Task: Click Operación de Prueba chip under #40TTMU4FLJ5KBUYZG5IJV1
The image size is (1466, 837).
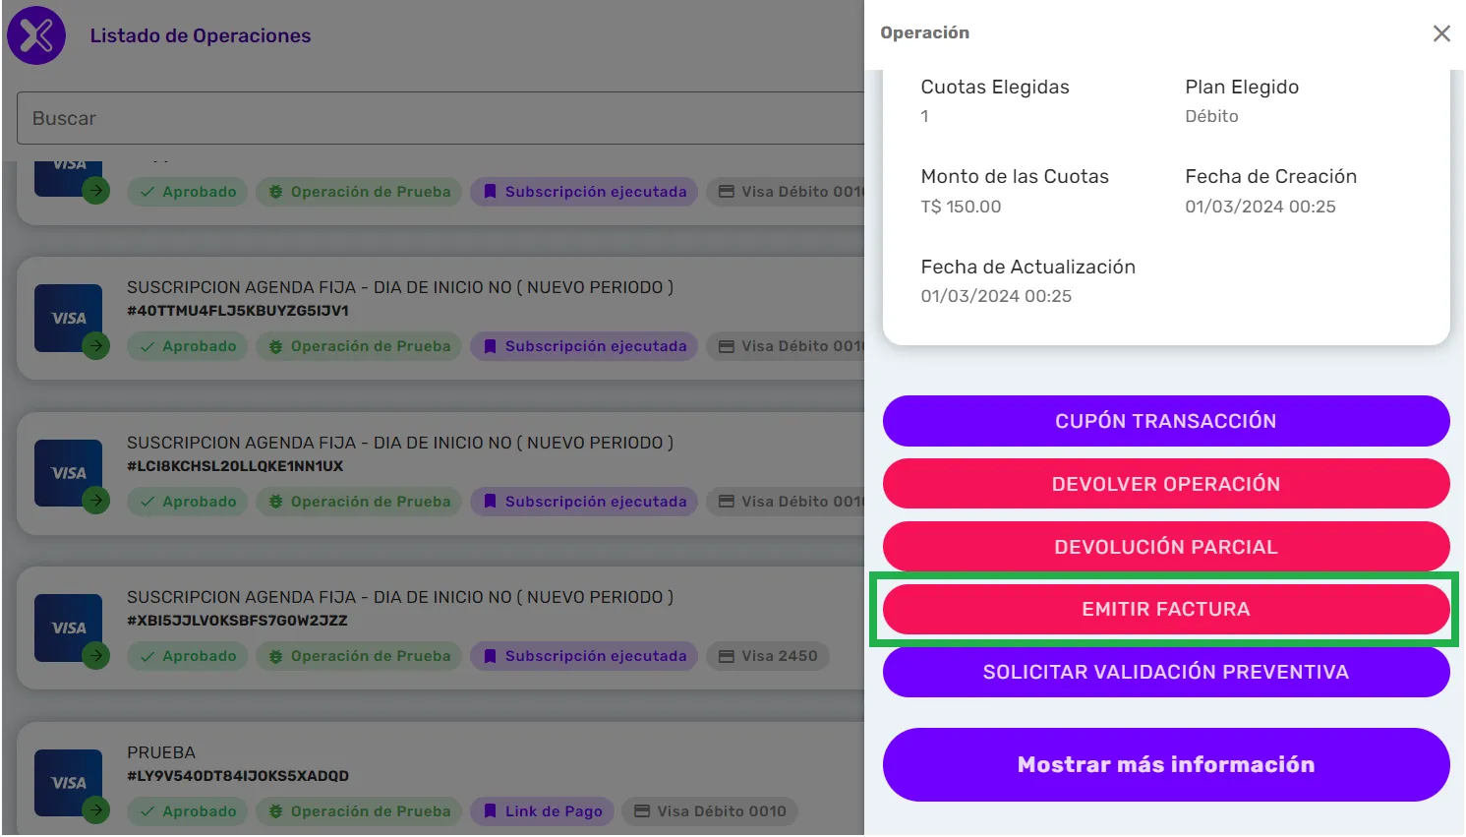Action: pyautogui.click(x=359, y=346)
